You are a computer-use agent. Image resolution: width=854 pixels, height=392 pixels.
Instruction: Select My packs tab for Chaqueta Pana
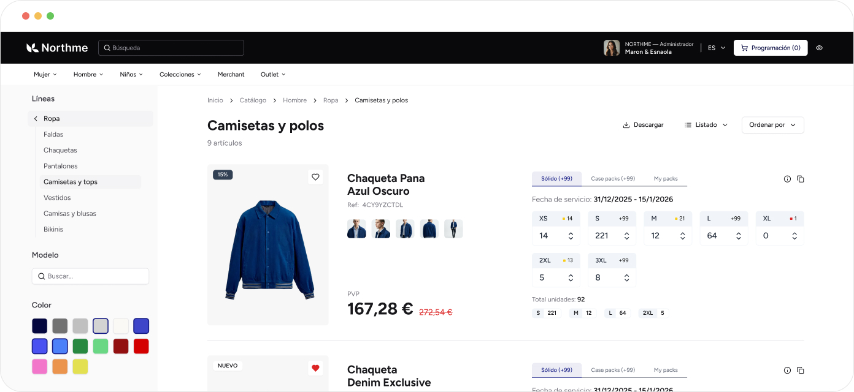coord(666,179)
